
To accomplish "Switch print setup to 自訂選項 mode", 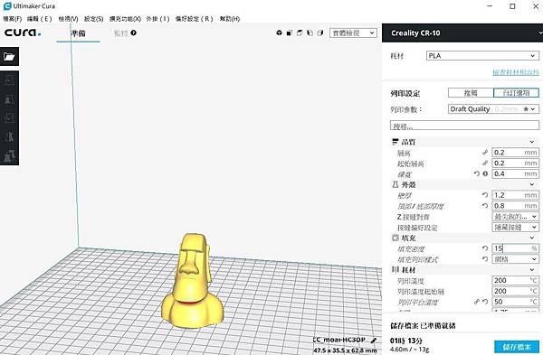I will tap(516, 93).
